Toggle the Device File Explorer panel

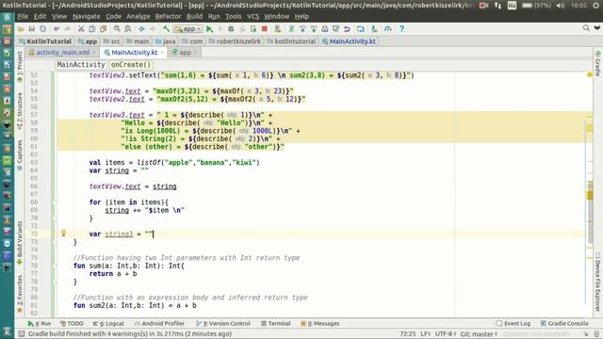tap(597, 282)
